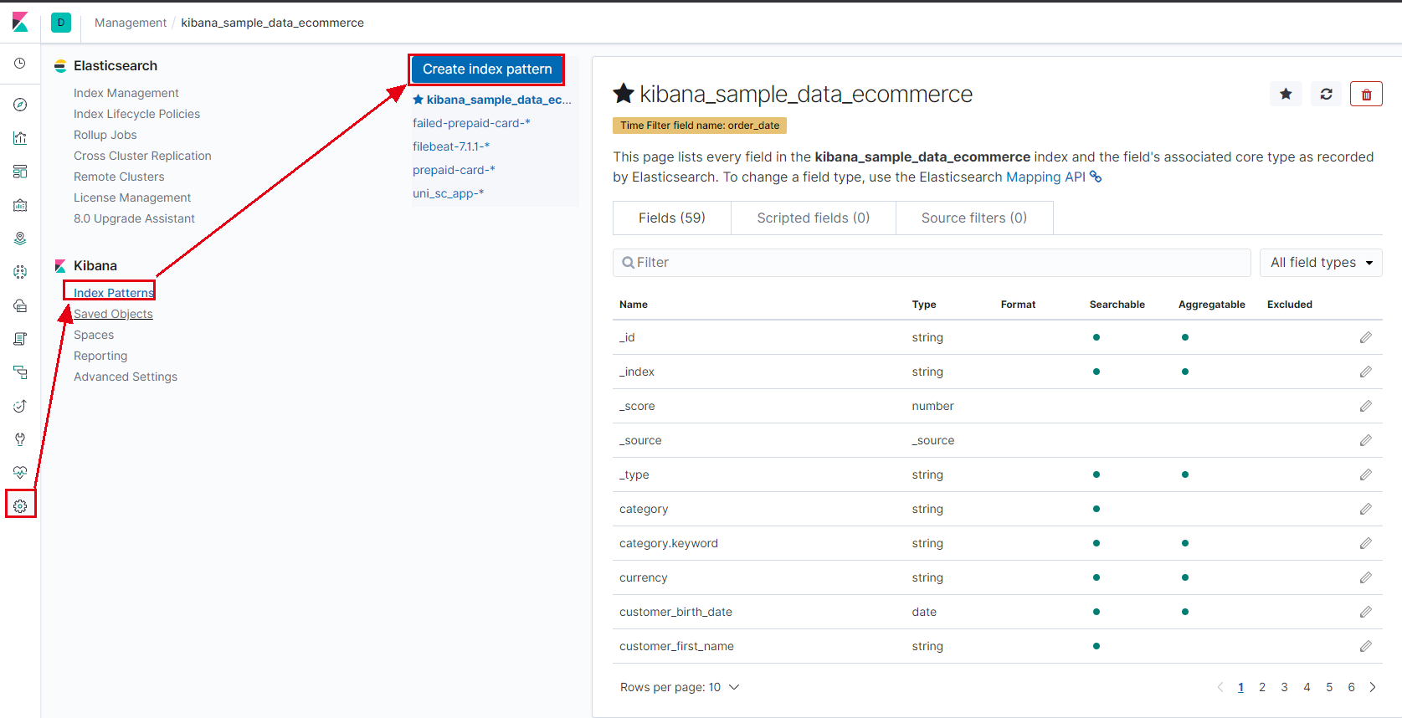Open Management gear icon

tap(20, 506)
